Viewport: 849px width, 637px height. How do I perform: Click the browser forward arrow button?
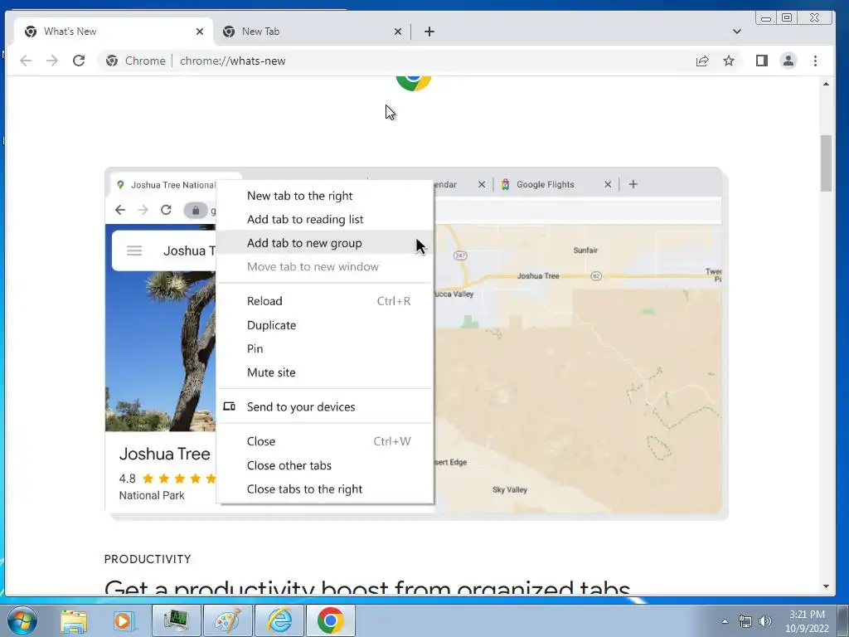(52, 61)
